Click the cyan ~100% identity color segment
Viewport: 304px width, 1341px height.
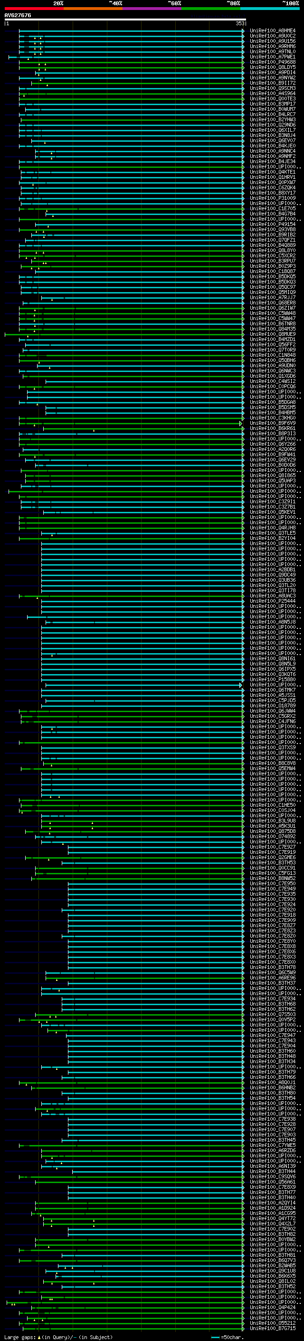coord(270,9)
